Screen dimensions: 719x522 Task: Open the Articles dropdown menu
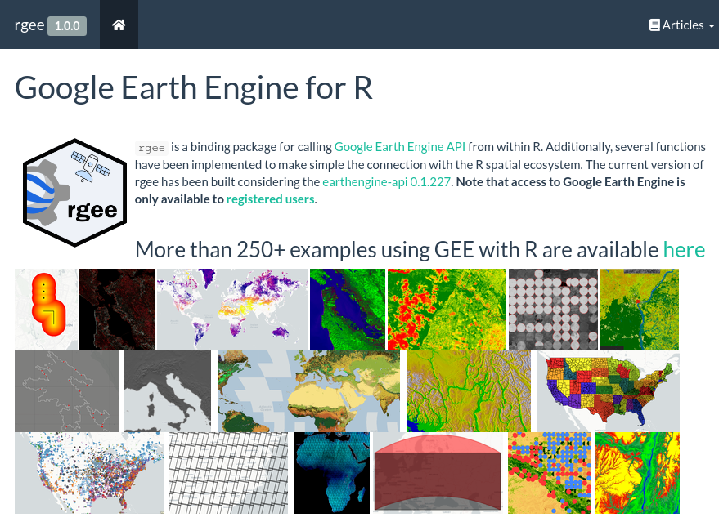pos(682,25)
